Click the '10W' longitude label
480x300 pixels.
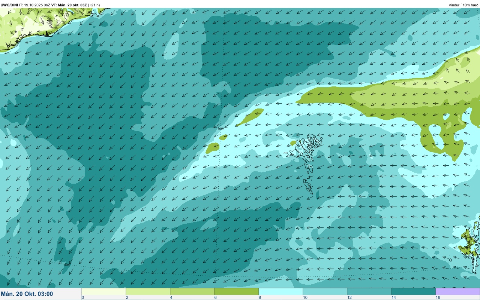220,129
